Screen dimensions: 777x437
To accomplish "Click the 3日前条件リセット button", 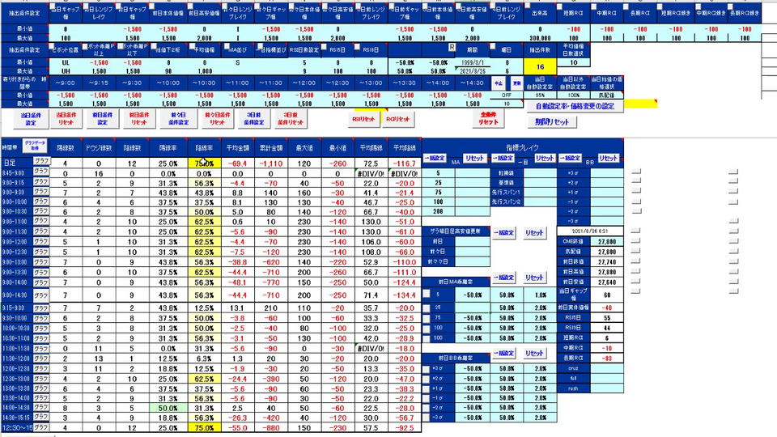I will click(290, 119).
